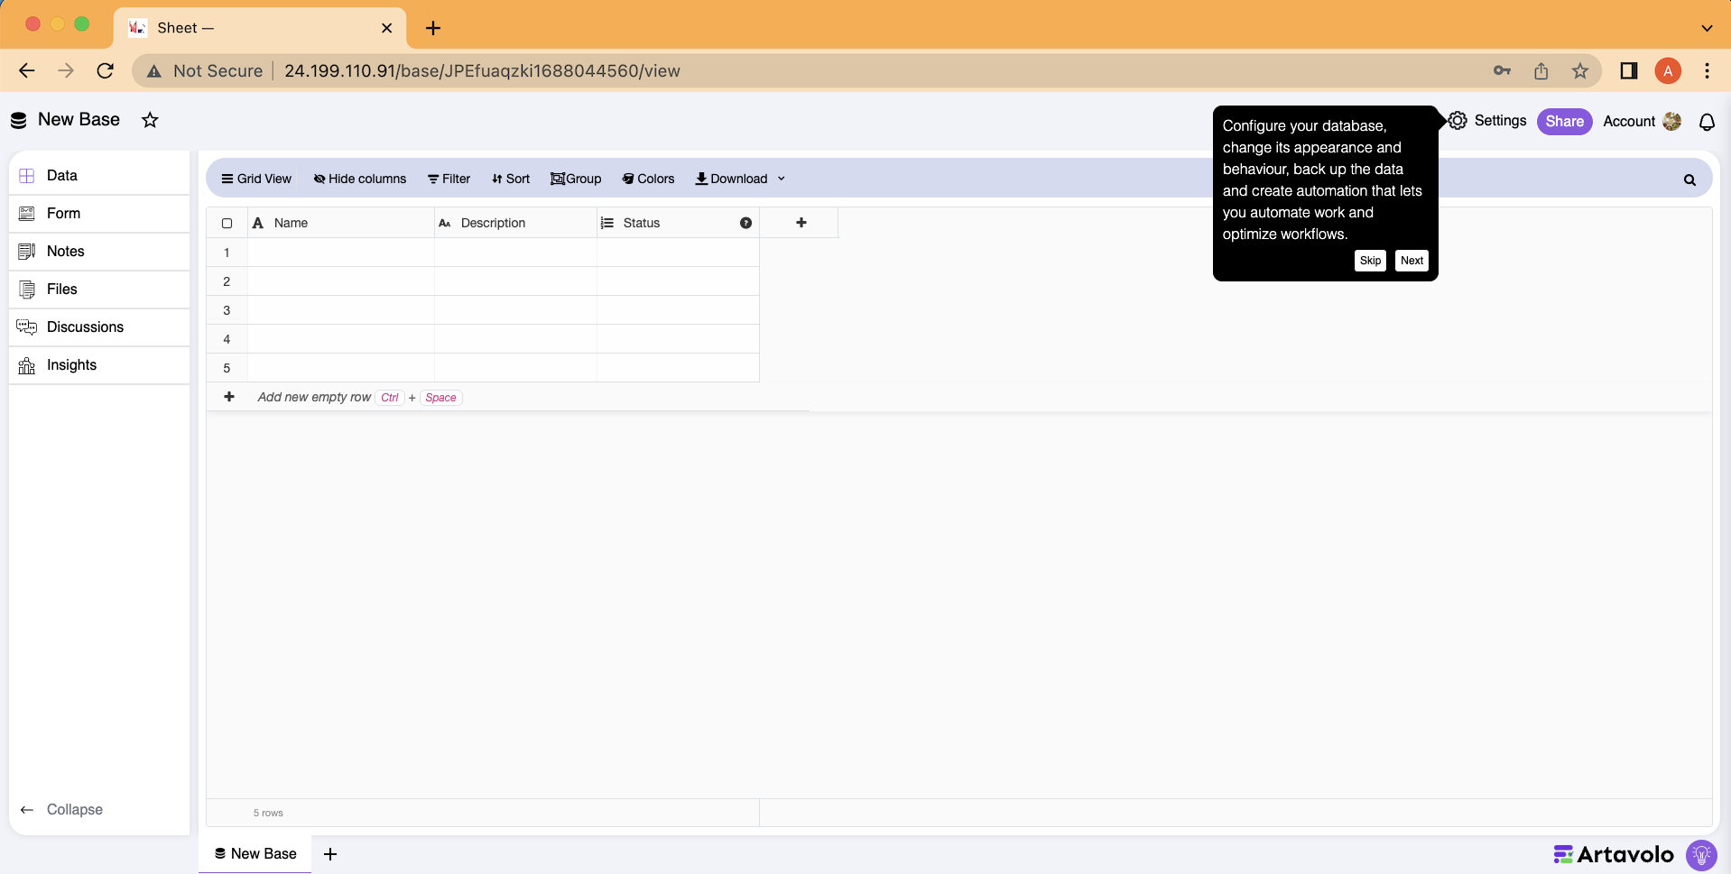Click the Download button
1731x874 pixels.
(731, 179)
